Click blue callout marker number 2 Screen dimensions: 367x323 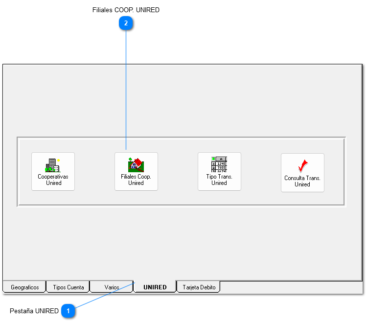coord(126,23)
